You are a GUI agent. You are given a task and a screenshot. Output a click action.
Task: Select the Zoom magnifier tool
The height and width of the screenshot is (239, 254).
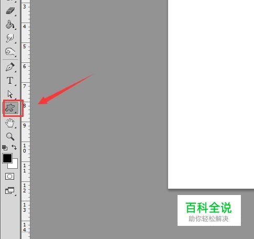point(10,137)
